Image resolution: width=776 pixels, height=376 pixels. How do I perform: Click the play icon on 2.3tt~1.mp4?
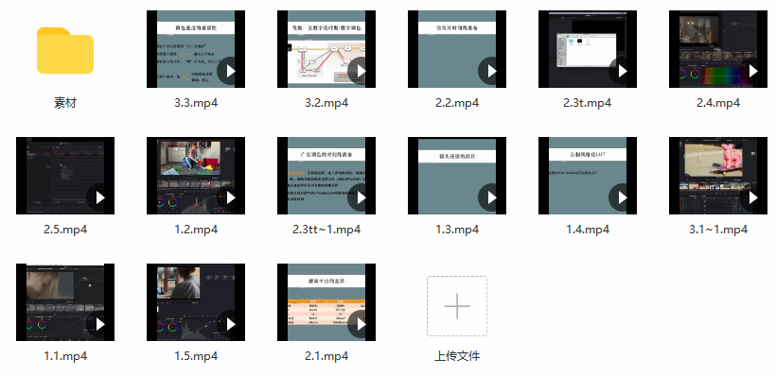coord(362,197)
